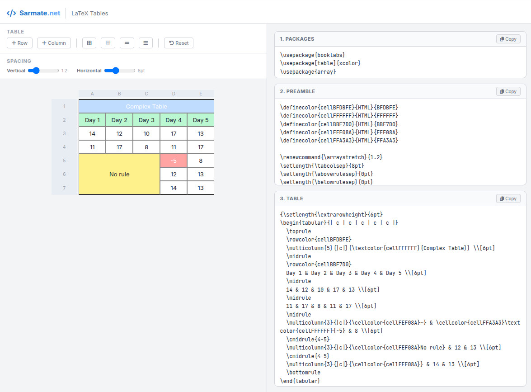
Task: Click the Sarmate.net code logo icon
Action: [11, 13]
